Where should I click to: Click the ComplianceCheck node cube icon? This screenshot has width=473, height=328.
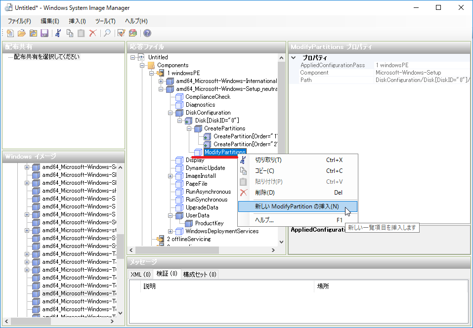point(179,97)
